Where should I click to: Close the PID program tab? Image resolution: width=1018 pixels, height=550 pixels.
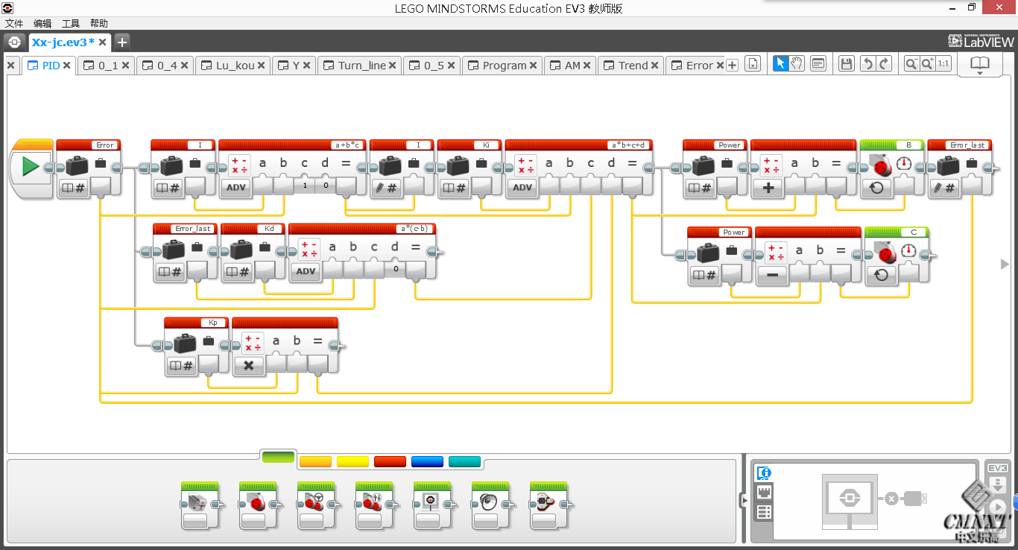(66, 66)
